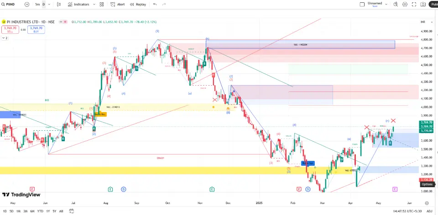The image size is (438, 215).
Task: Take a chart snapshot with camera icon
Action: click(423, 4)
